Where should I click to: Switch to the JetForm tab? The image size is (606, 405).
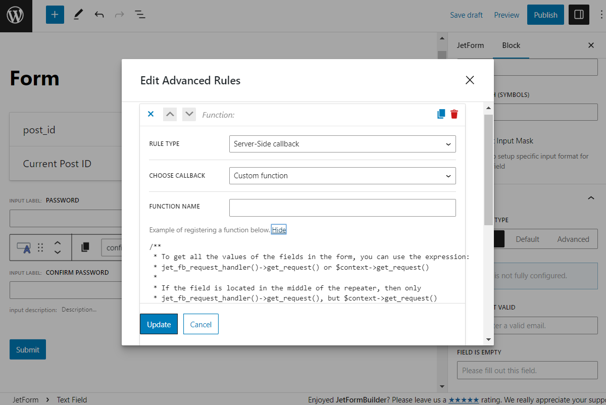point(471,45)
